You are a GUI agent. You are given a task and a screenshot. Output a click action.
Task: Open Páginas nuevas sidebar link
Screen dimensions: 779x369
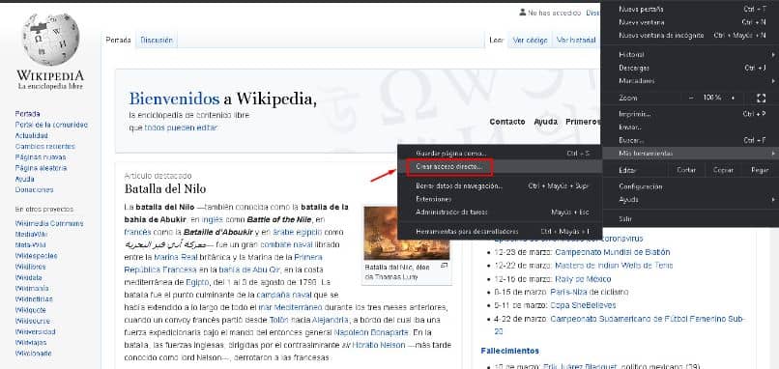coord(41,157)
